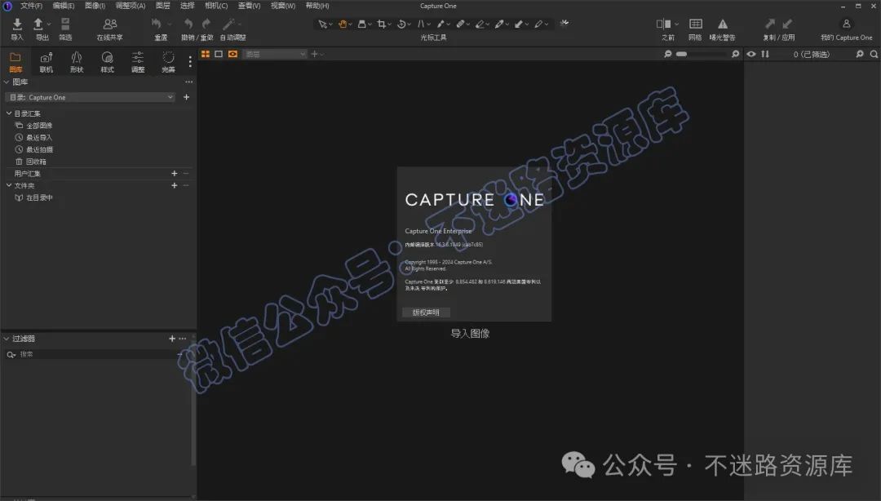This screenshot has height=501, width=881.
Task: Click the apply adjustments arrow icon
Action: 787,24
